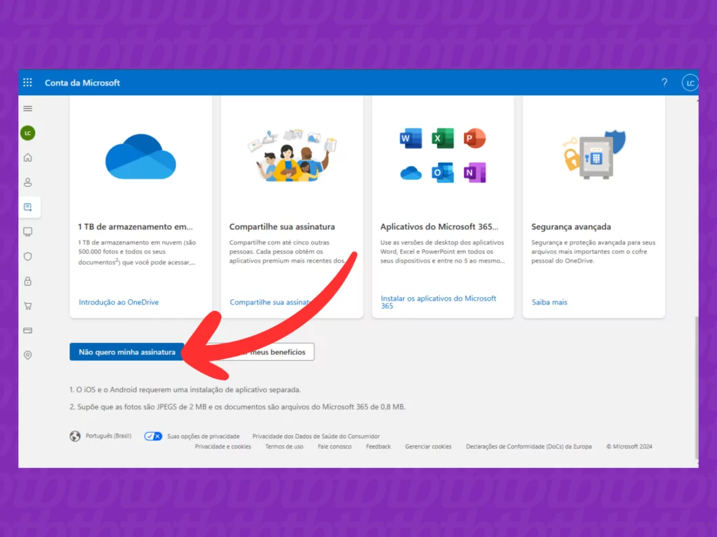
Task: Click the © Microsoft 2024 footer text
Action: 629,446
